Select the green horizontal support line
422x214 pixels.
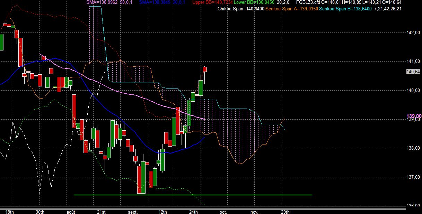click(193, 195)
